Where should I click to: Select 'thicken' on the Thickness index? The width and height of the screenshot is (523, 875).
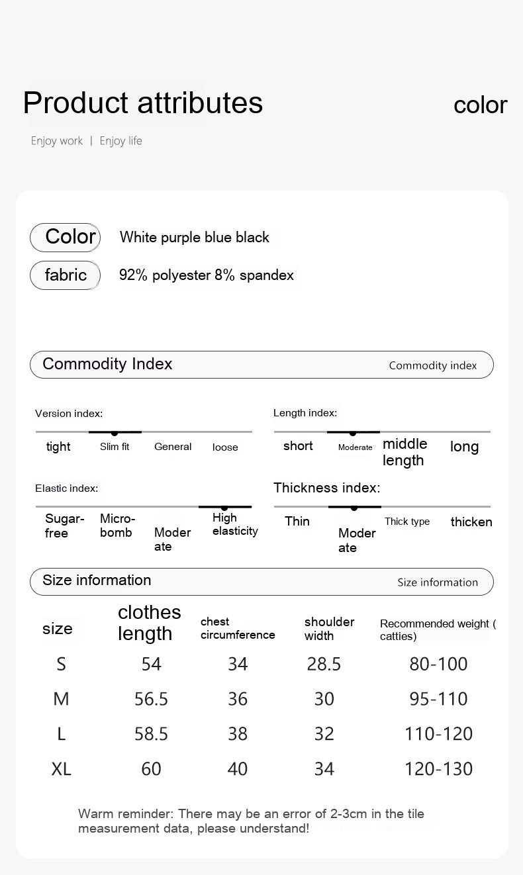point(471,522)
